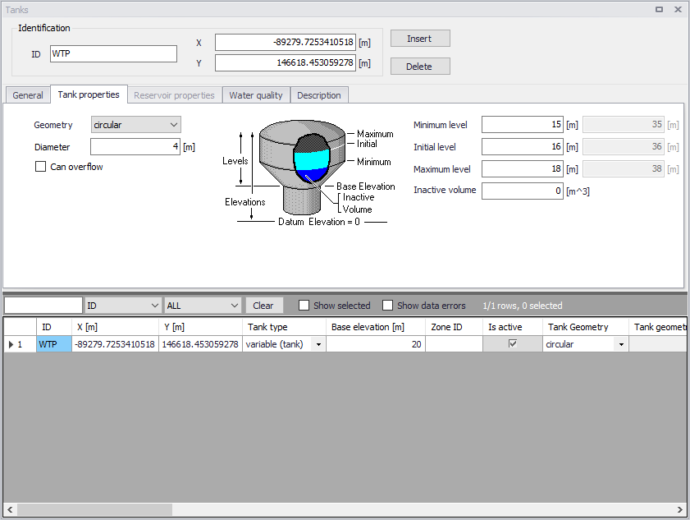The height and width of the screenshot is (520, 690).
Task: Enable the Show selected checkbox
Action: click(304, 306)
